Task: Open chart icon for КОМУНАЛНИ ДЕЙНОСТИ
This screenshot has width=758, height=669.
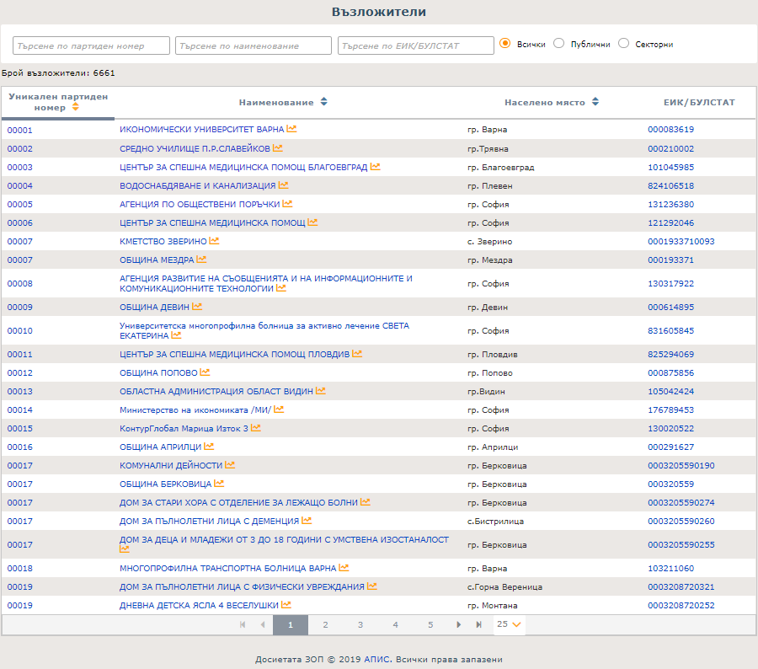Action: tap(230, 465)
